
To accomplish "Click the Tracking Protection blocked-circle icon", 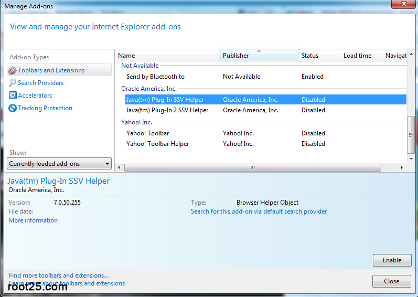I will (x=13, y=108).
